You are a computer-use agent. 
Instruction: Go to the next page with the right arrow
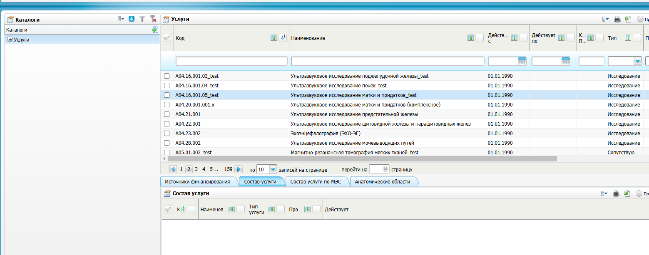239,169
